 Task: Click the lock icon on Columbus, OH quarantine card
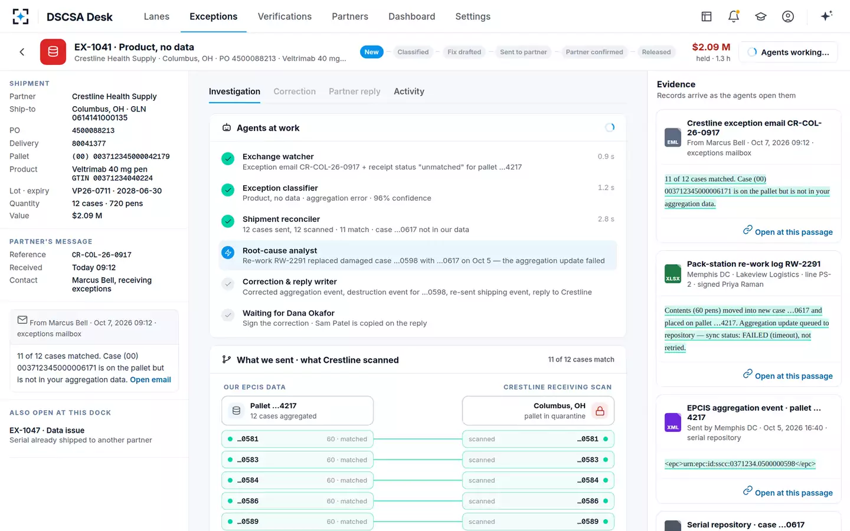(x=600, y=411)
